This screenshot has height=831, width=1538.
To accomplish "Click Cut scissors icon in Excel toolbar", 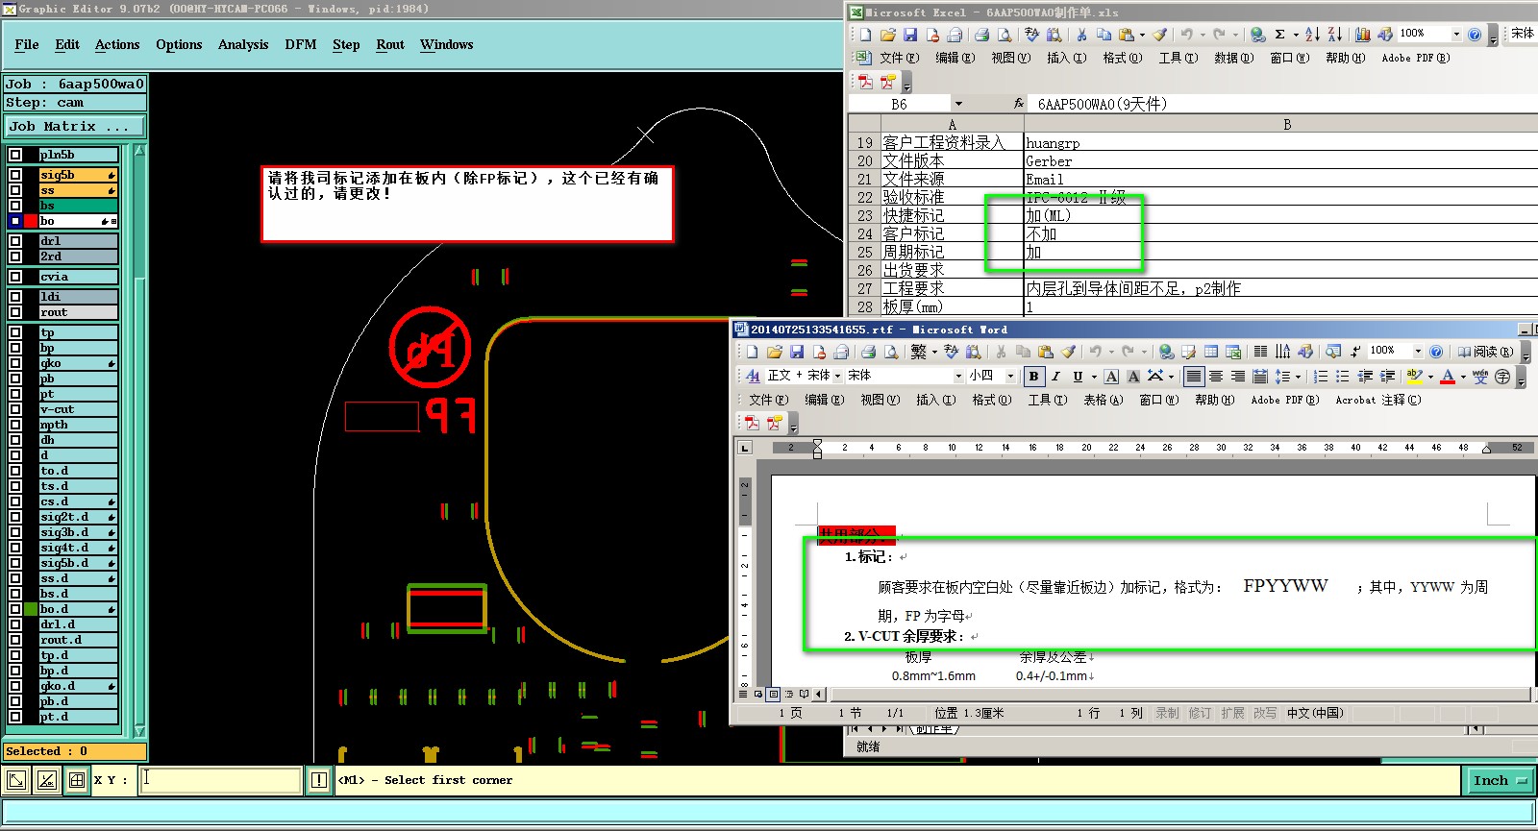I will click(x=1081, y=35).
